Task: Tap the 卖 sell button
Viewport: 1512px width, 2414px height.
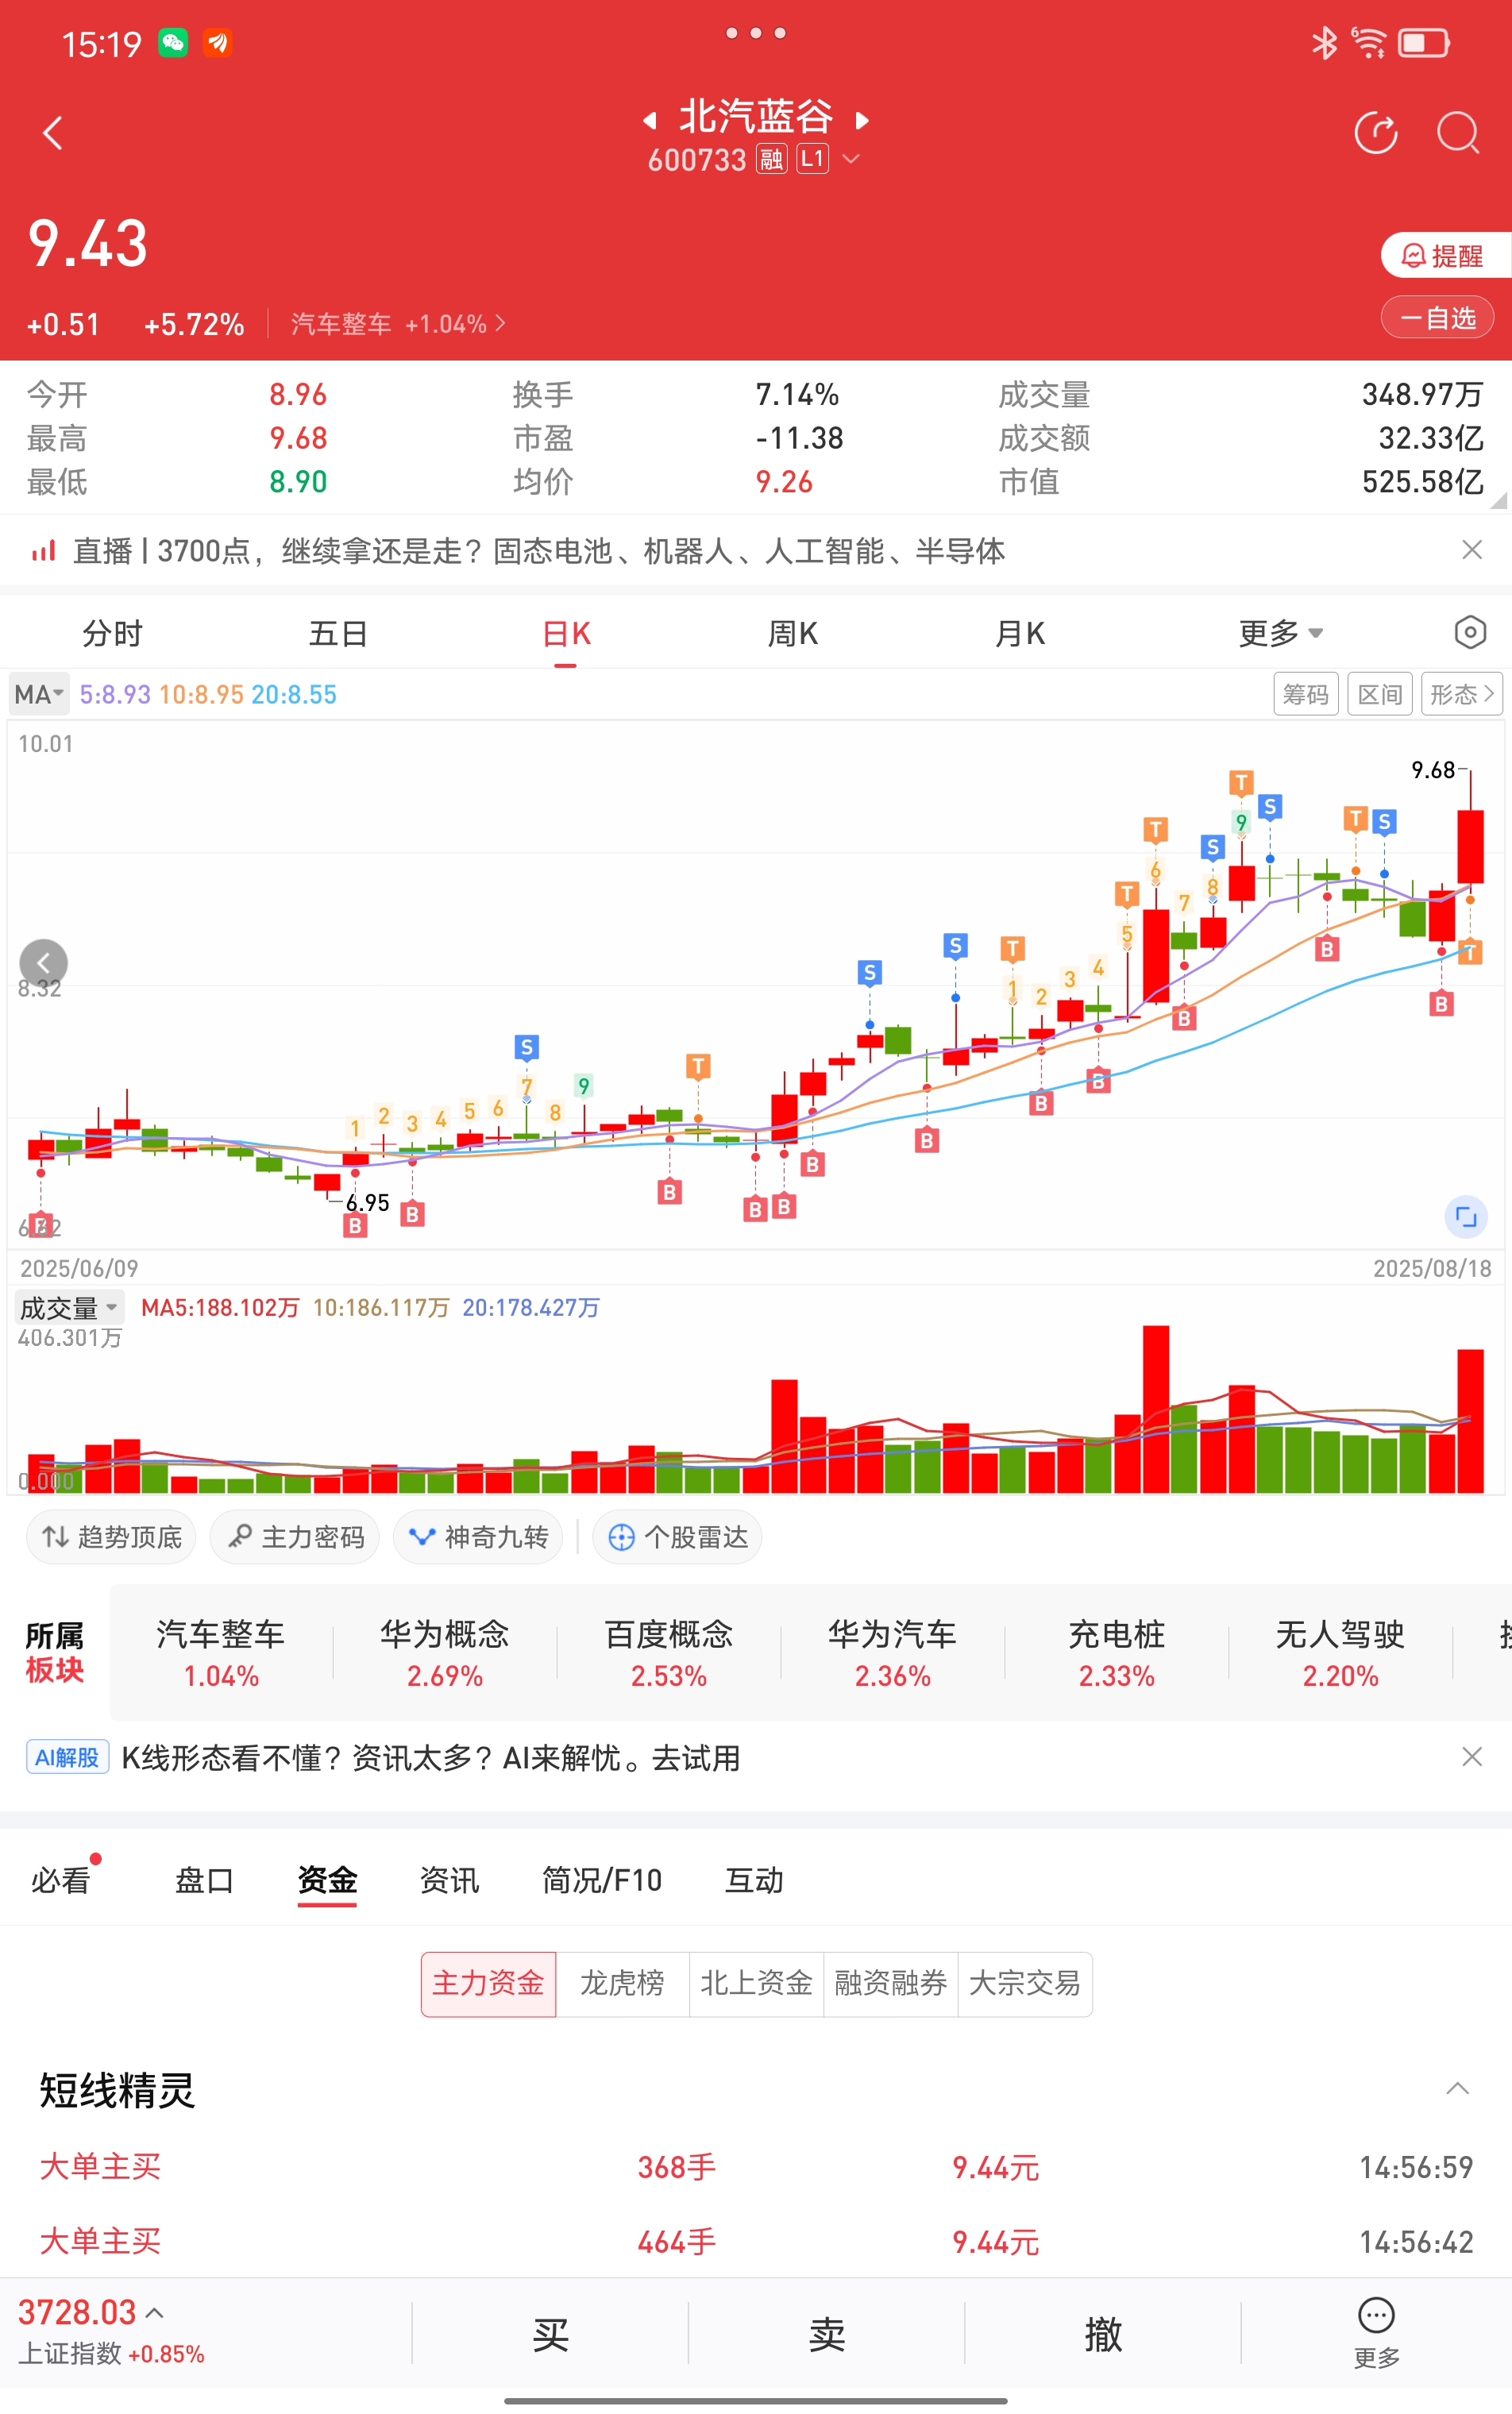Action: pos(827,2334)
